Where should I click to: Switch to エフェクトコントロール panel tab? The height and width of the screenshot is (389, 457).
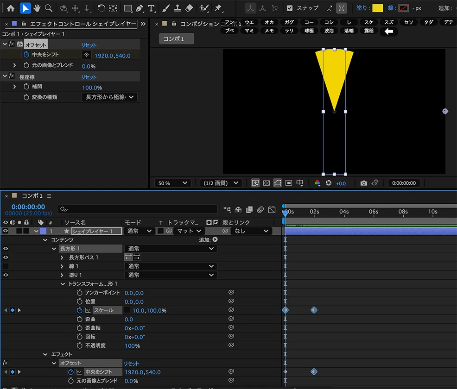pos(83,24)
